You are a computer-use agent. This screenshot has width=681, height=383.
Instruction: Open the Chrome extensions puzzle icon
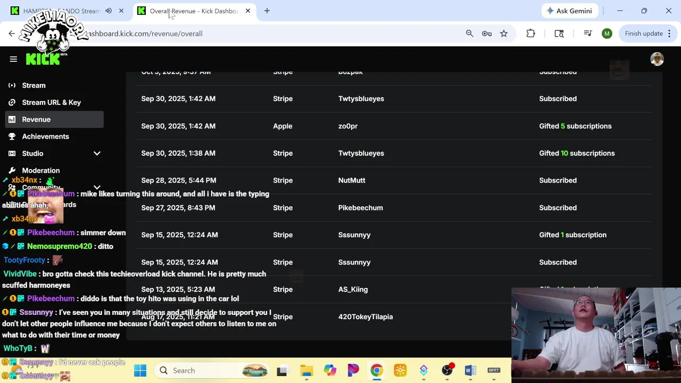pos(530,34)
